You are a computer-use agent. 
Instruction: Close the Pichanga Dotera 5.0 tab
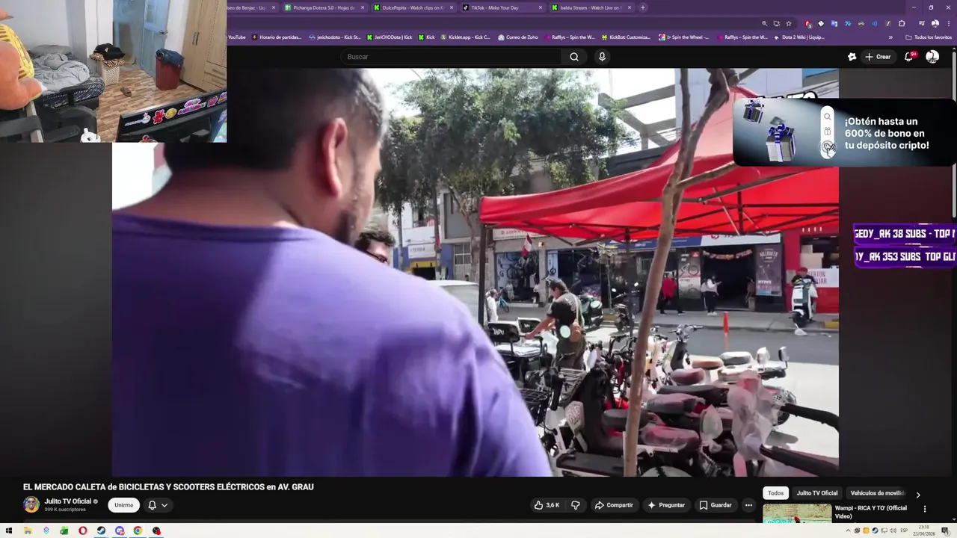tap(363, 7)
